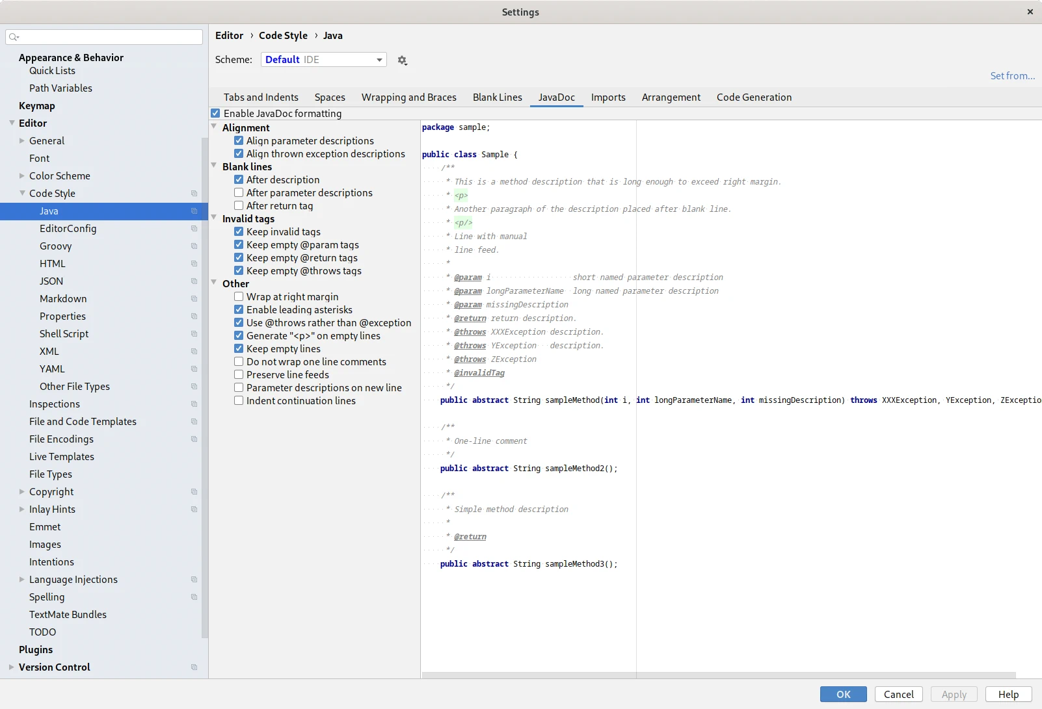Image resolution: width=1042 pixels, height=709 pixels.
Task: Click the search magnifier icon in settings
Action: click(x=14, y=37)
